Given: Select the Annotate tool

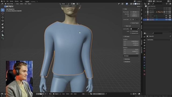Looking at the screenshot, I should [x=3, y=31].
